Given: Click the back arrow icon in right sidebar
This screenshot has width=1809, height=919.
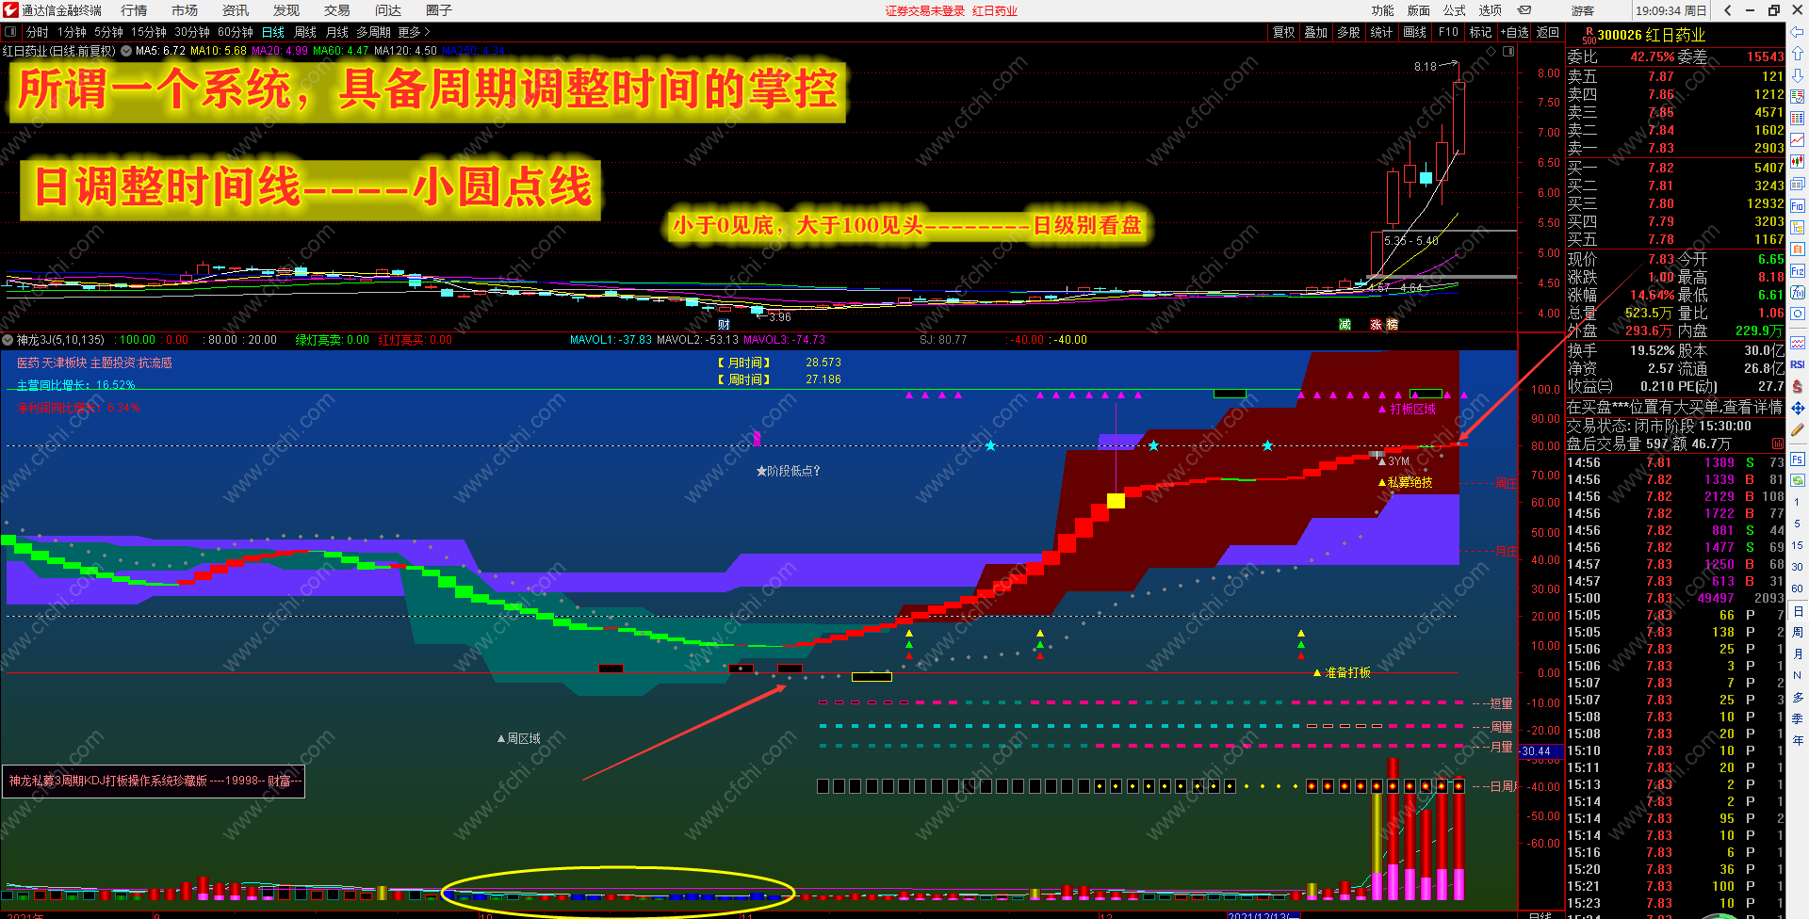Looking at the screenshot, I should (1798, 32).
